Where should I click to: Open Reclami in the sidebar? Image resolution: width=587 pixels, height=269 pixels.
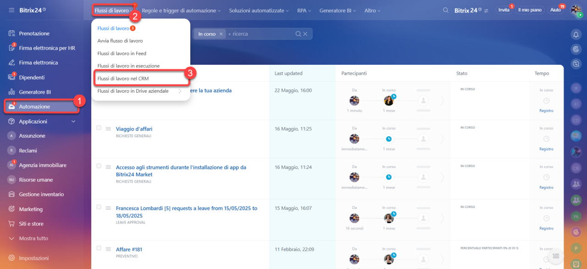[x=28, y=151]
